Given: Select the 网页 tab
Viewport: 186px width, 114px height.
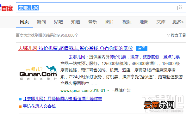Looking at the screenshot, I should tap(24, 22).
